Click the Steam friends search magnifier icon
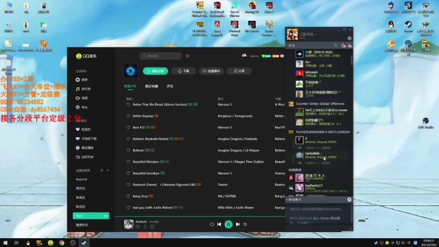 [x=335, y=45]
